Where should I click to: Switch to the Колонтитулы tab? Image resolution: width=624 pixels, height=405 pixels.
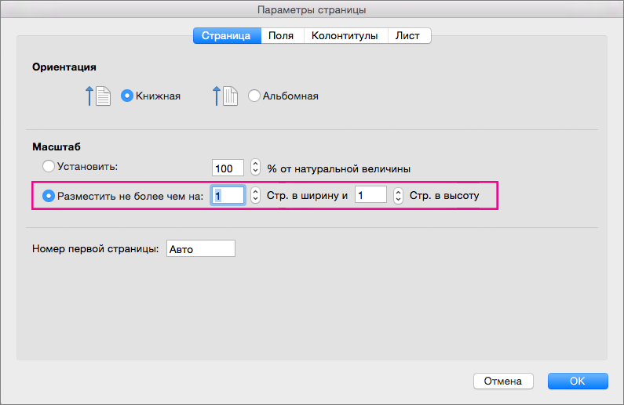(x=345, y=35)
